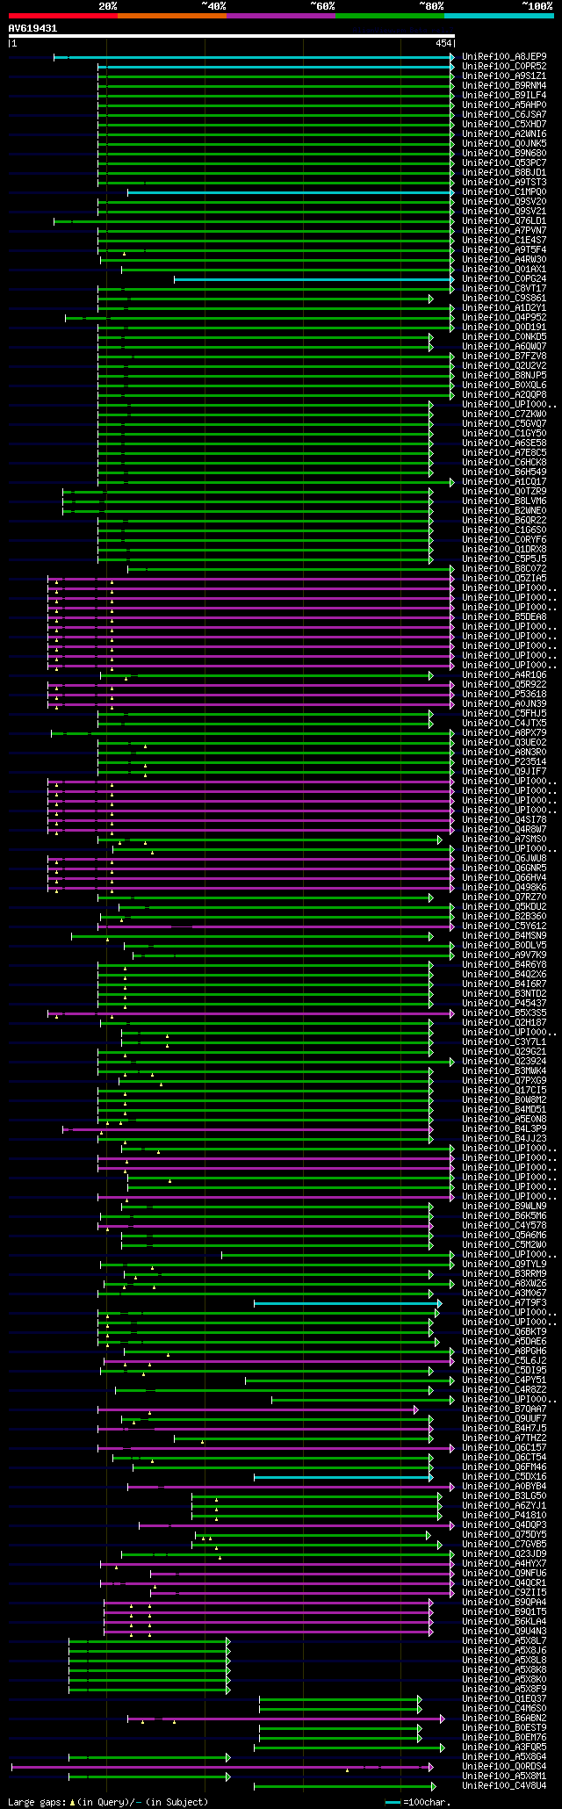Select the UniRef100_P23514 label
The height and width of the screenshot is (1809, 562).
pyautogui.click(x=504, y=762)
